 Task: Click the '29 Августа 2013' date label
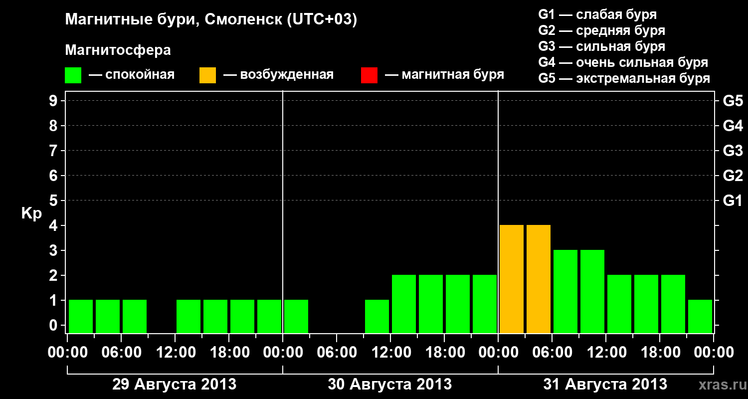coord(175,385)
